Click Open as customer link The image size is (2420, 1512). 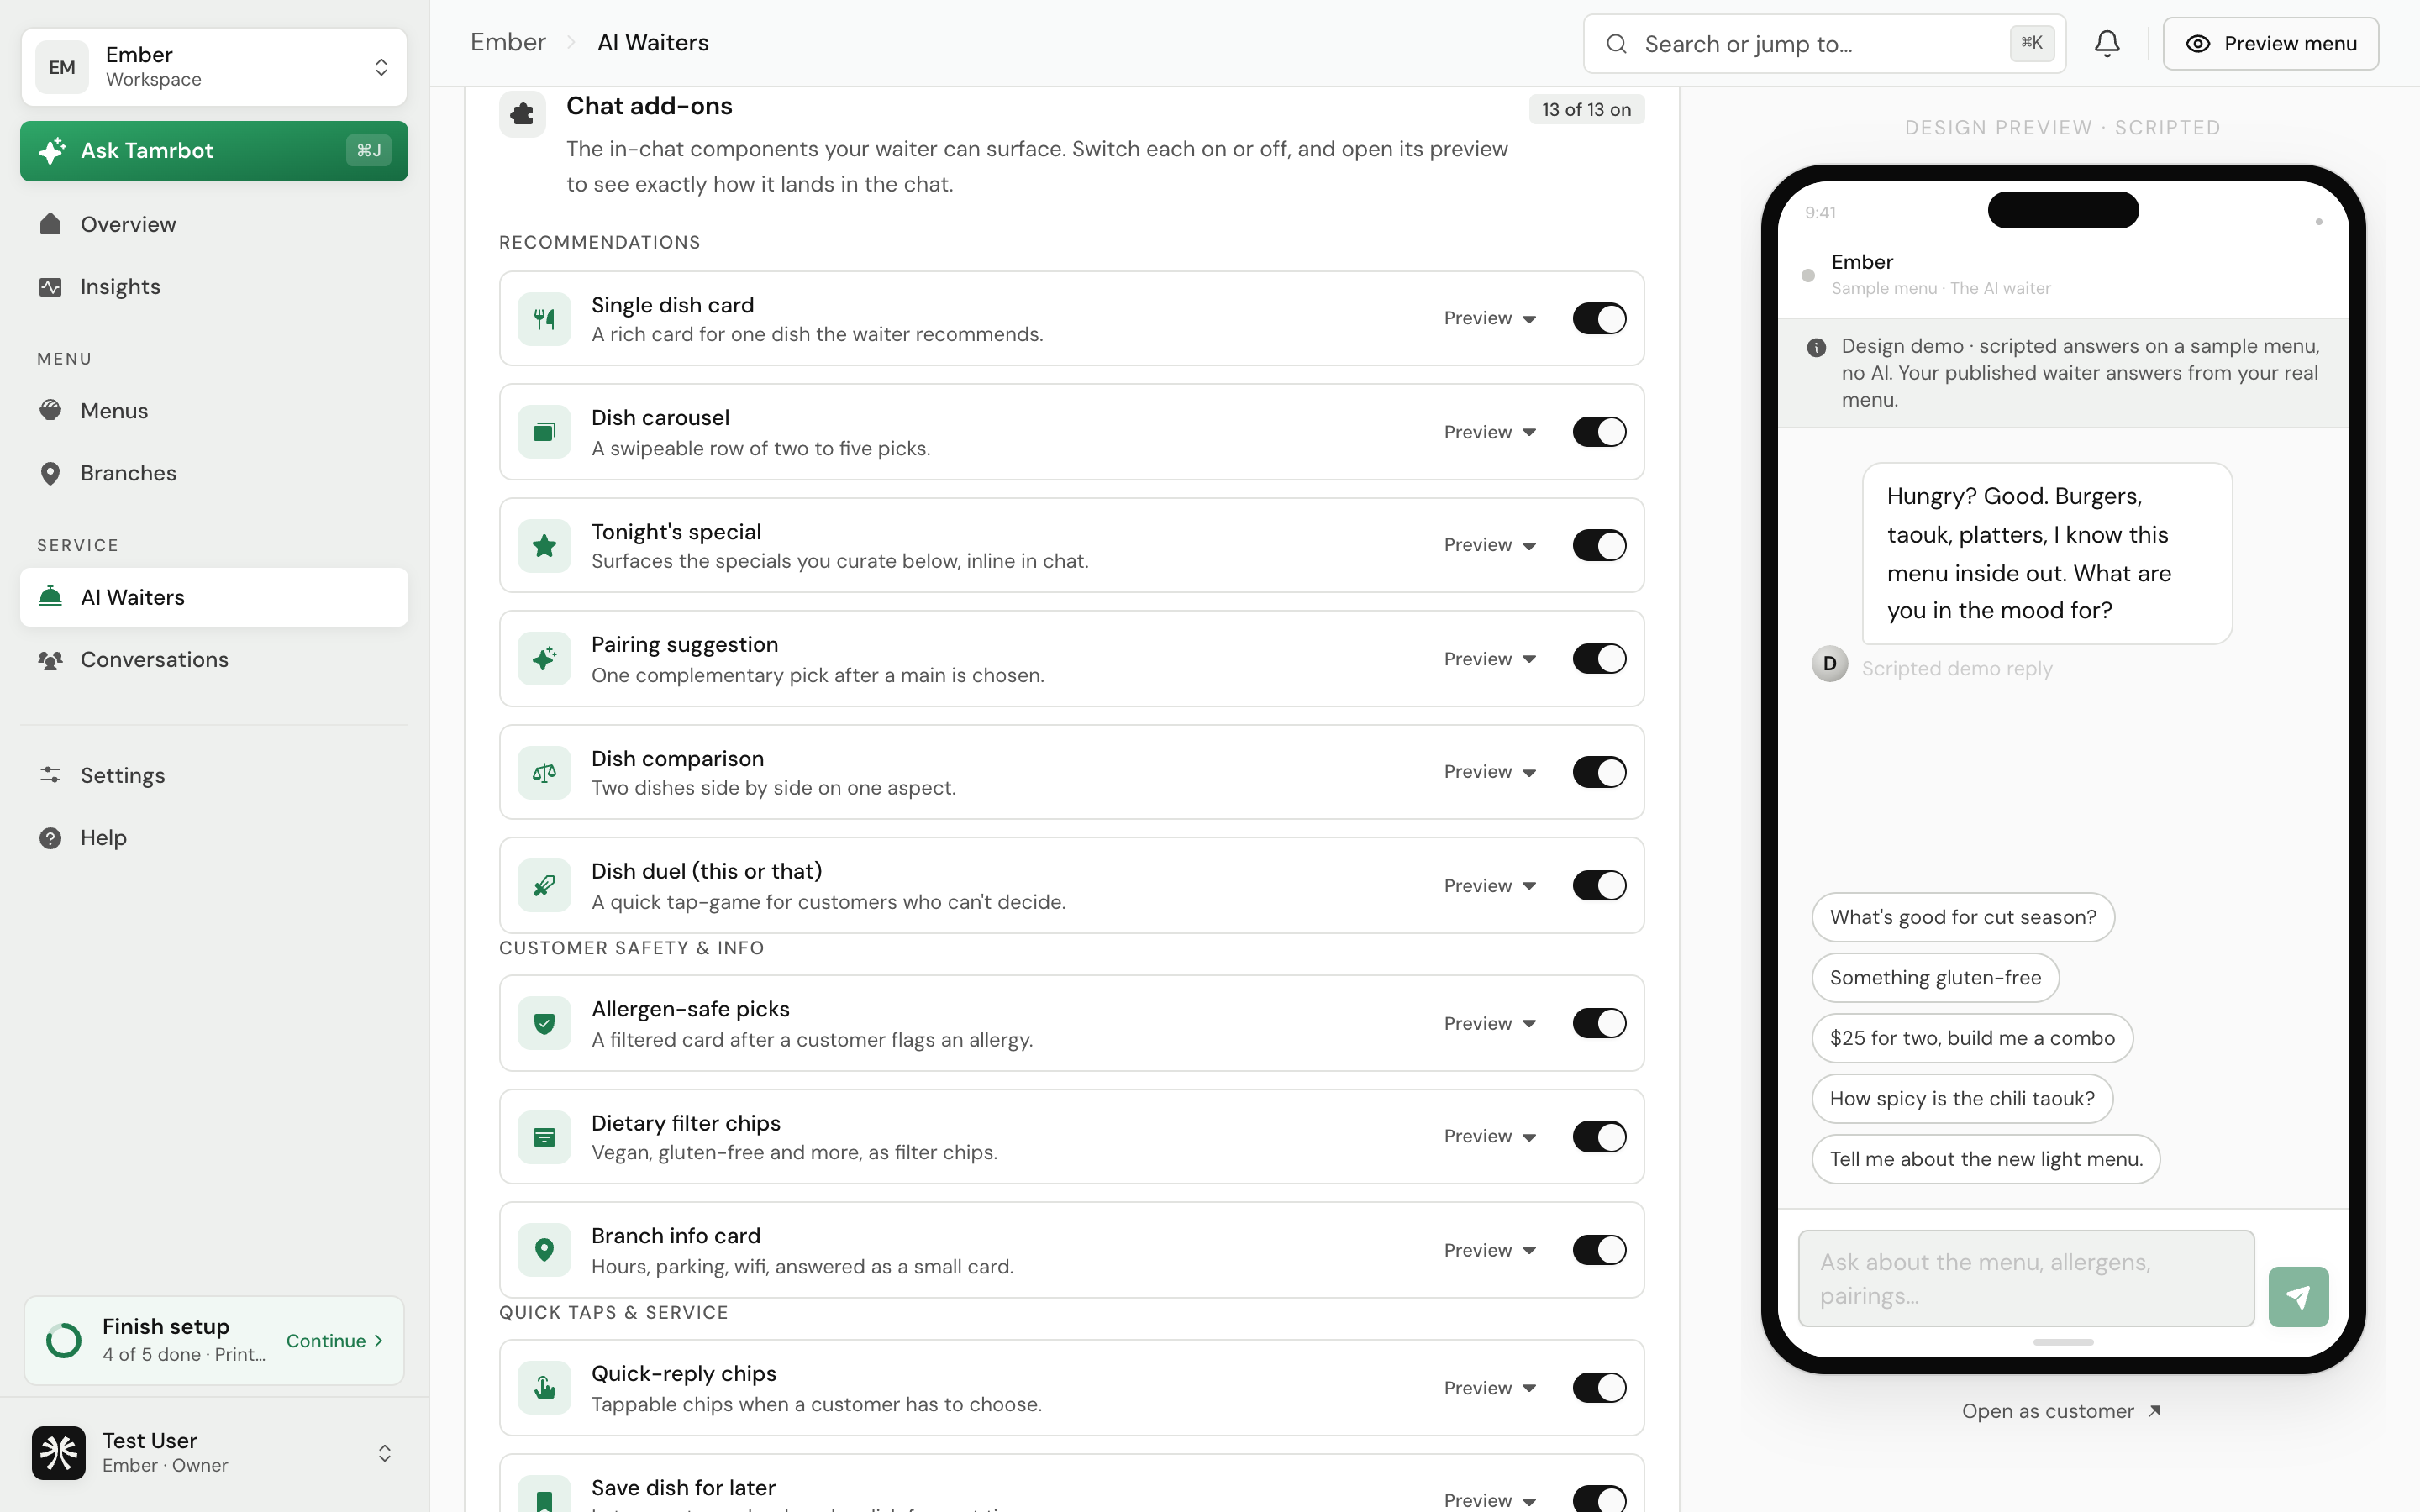[2062, 1411]
